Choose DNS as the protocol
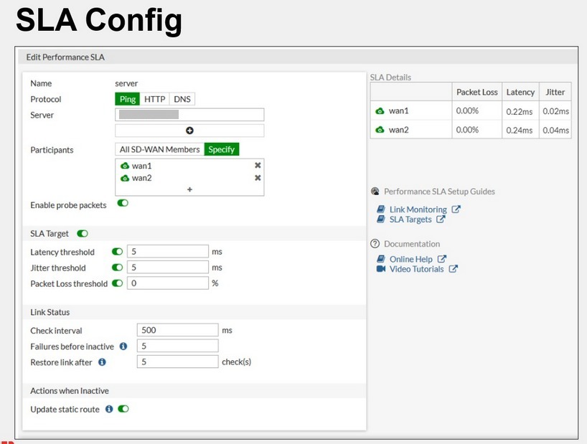 (182, 99)
